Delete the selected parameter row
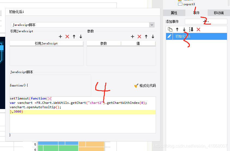The width and height of the screenshot is (230, 151). pyautogui.click(x=139, y=37)
